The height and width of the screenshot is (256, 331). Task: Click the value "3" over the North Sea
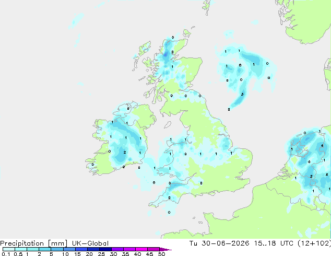coord(242,94)
